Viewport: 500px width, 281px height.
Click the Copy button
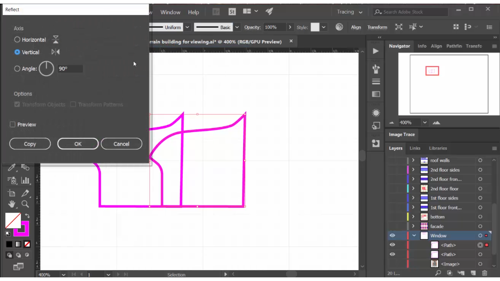point(30,144)
